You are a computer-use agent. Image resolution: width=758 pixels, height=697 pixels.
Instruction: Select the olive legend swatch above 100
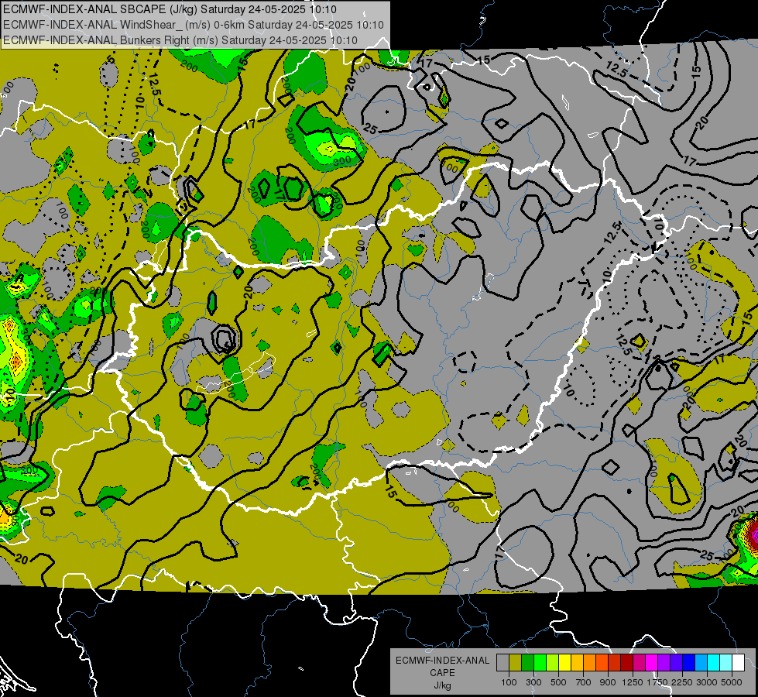[516, 663]
